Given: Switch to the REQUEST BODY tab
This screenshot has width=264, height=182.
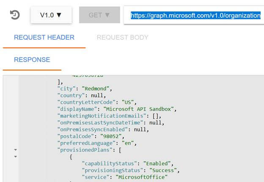Looking at the screenshot, I should tap(122, 37).
